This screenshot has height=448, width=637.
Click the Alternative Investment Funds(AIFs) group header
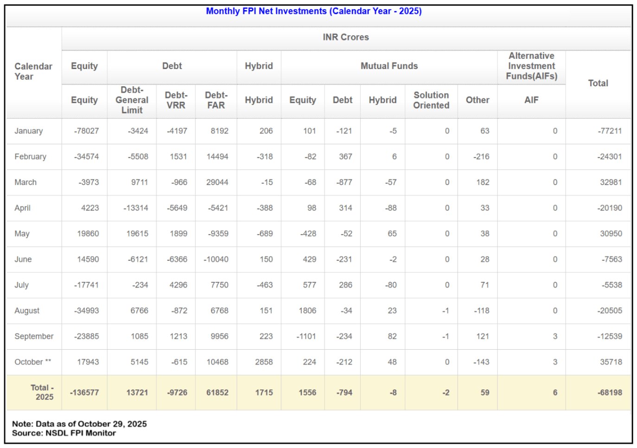tap(531, 66)
